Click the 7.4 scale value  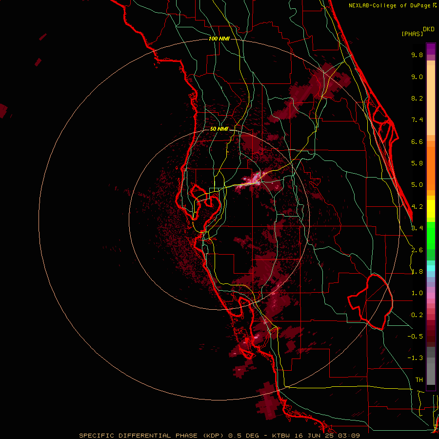coord(417,120)
